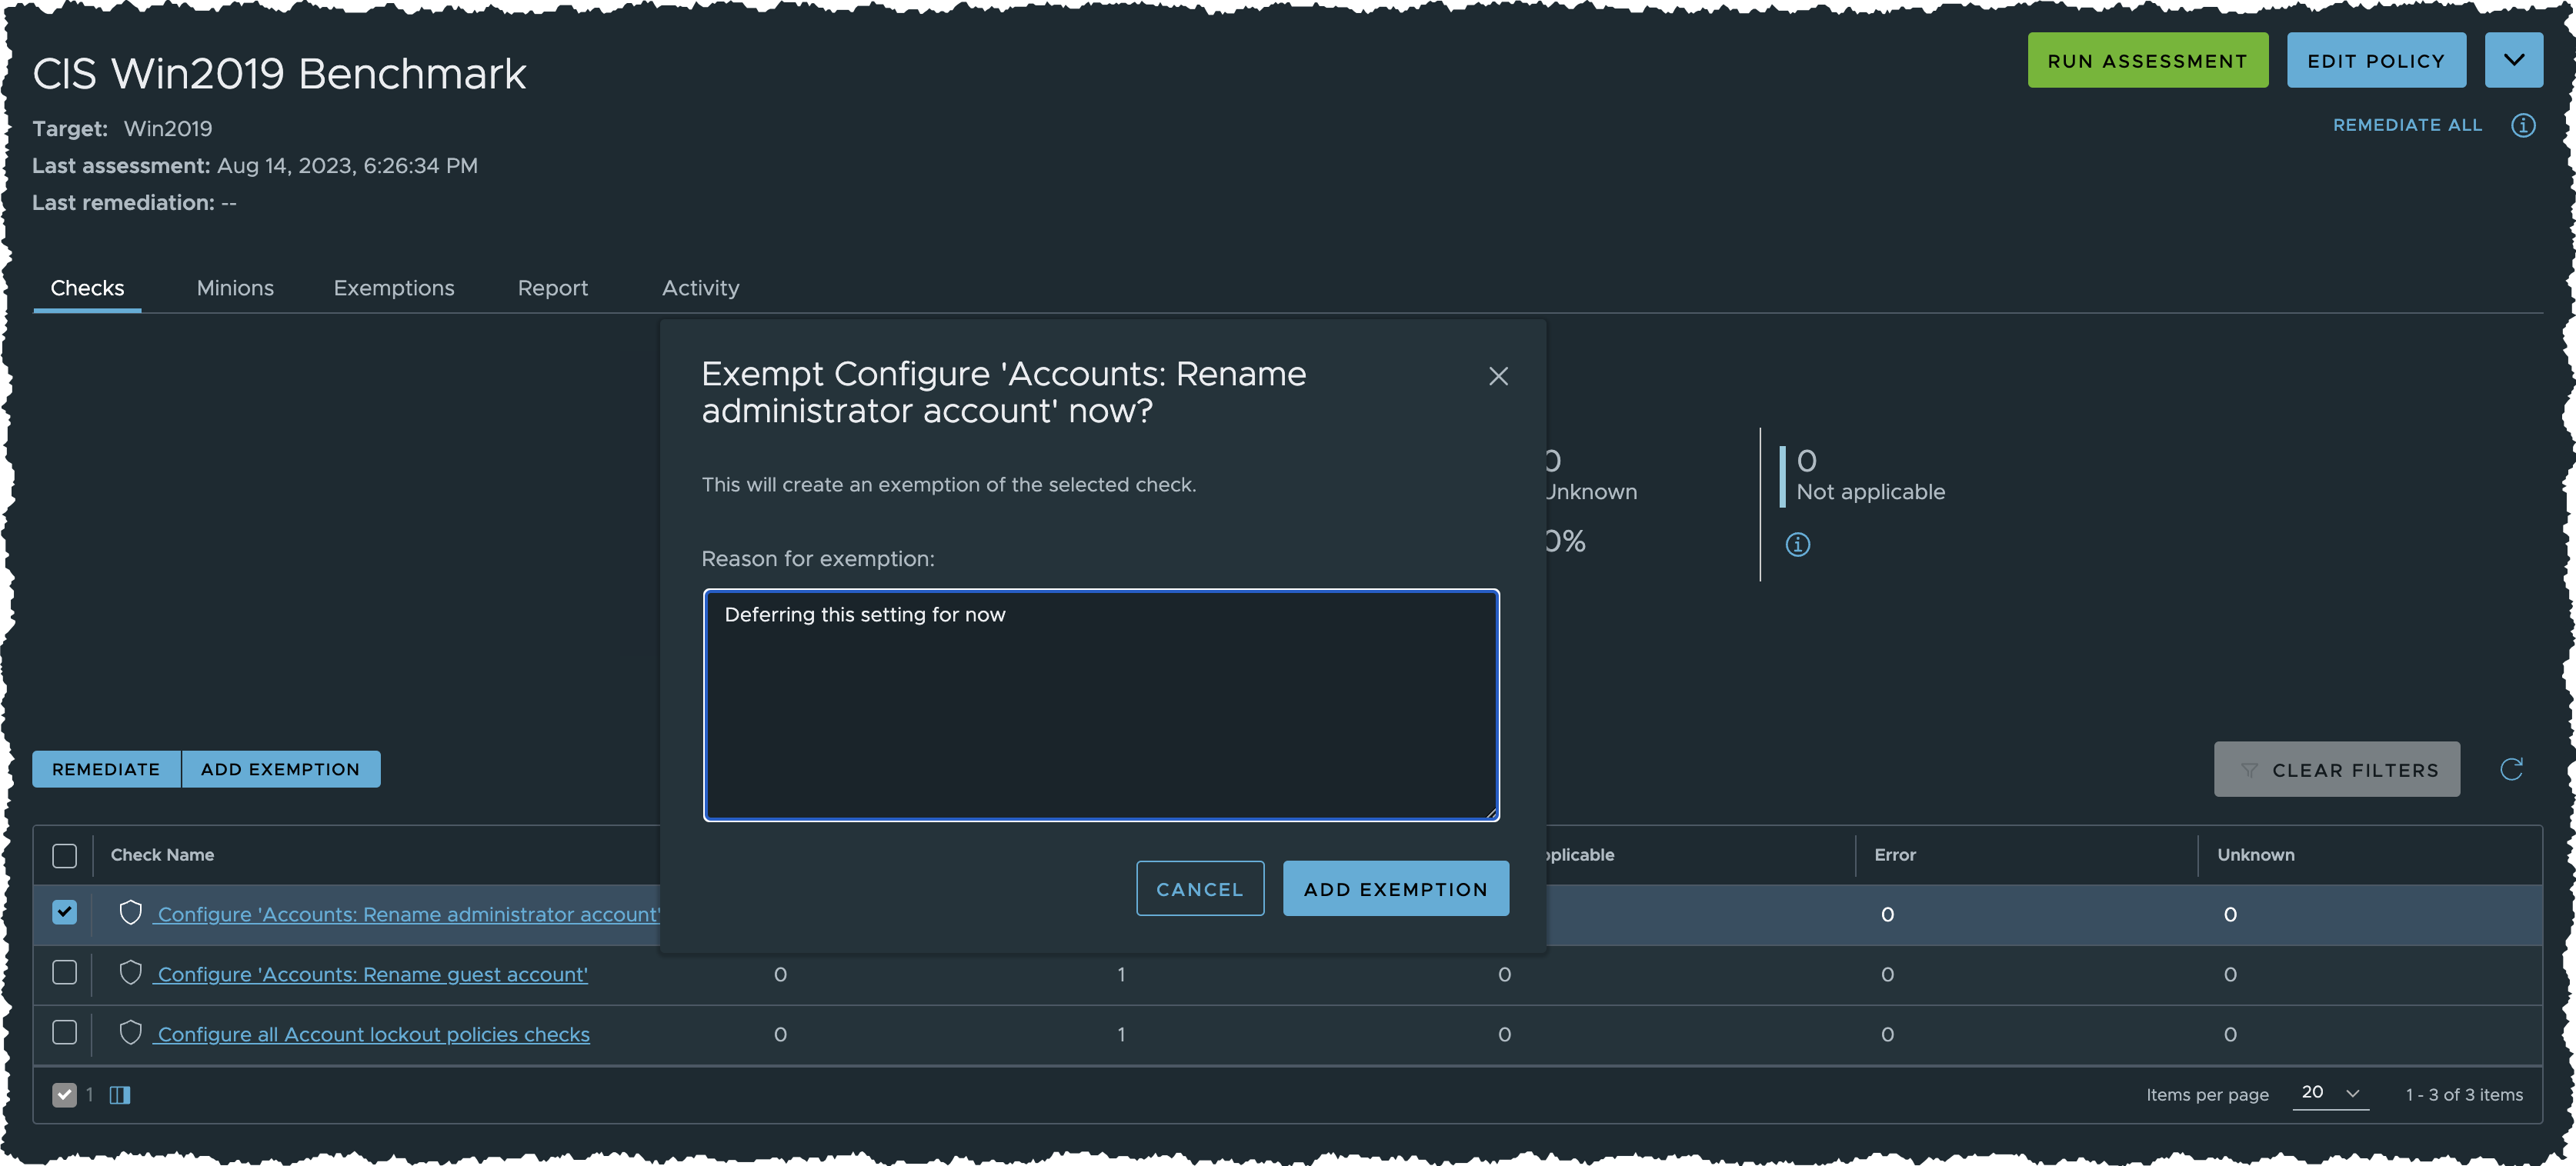Viewport: 2576px width, 1166px height.
Task: Click Add Exemption button above the table
Action: (280, 769)
